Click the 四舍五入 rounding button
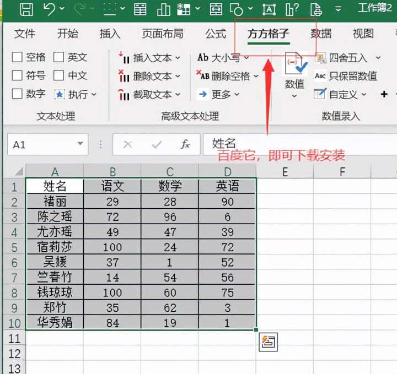 pos(341,58)
